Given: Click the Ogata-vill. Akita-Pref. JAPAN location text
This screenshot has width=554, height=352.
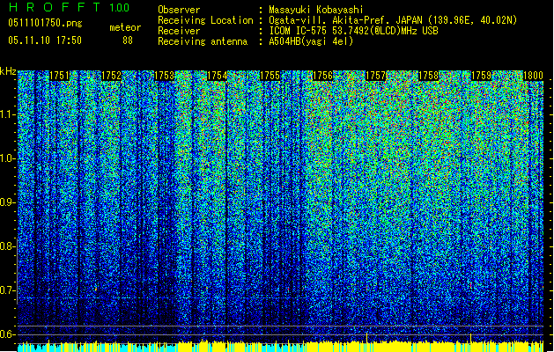Looking at the screenshot, I should [x=393, y=20].
